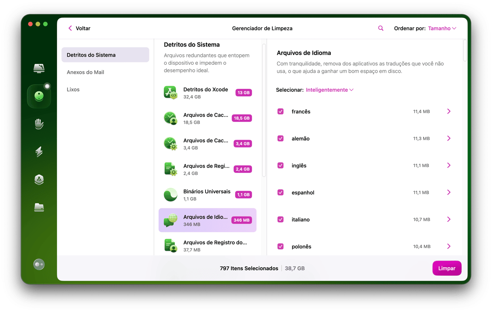Open the Smart Care monitor icon in the sidebar

pos(39,68)
